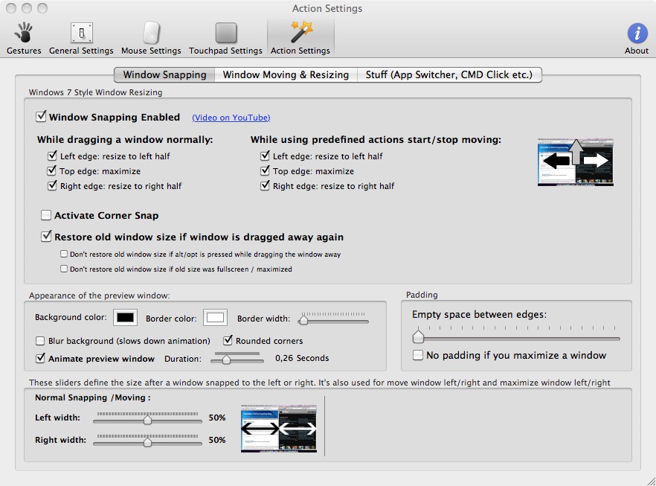The width and height of the screenshot is (656, 486).
Task: Click the window snapping arrows preview image
Action: (575, 162)
